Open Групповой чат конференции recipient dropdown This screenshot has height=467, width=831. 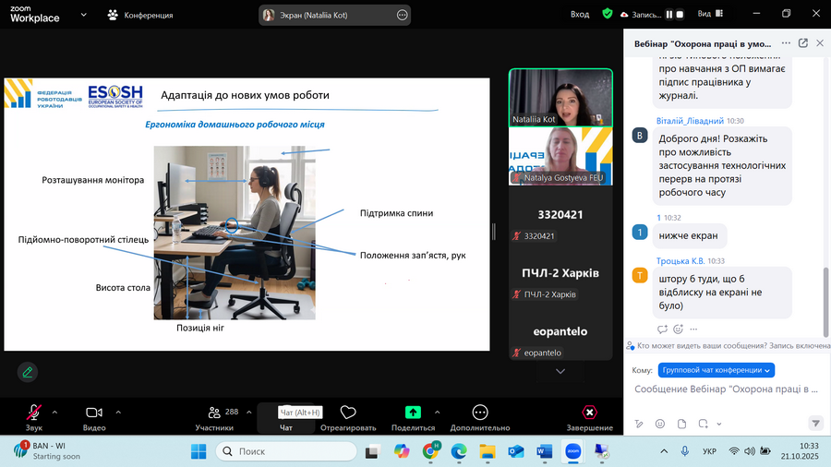(x=717, y=369)
